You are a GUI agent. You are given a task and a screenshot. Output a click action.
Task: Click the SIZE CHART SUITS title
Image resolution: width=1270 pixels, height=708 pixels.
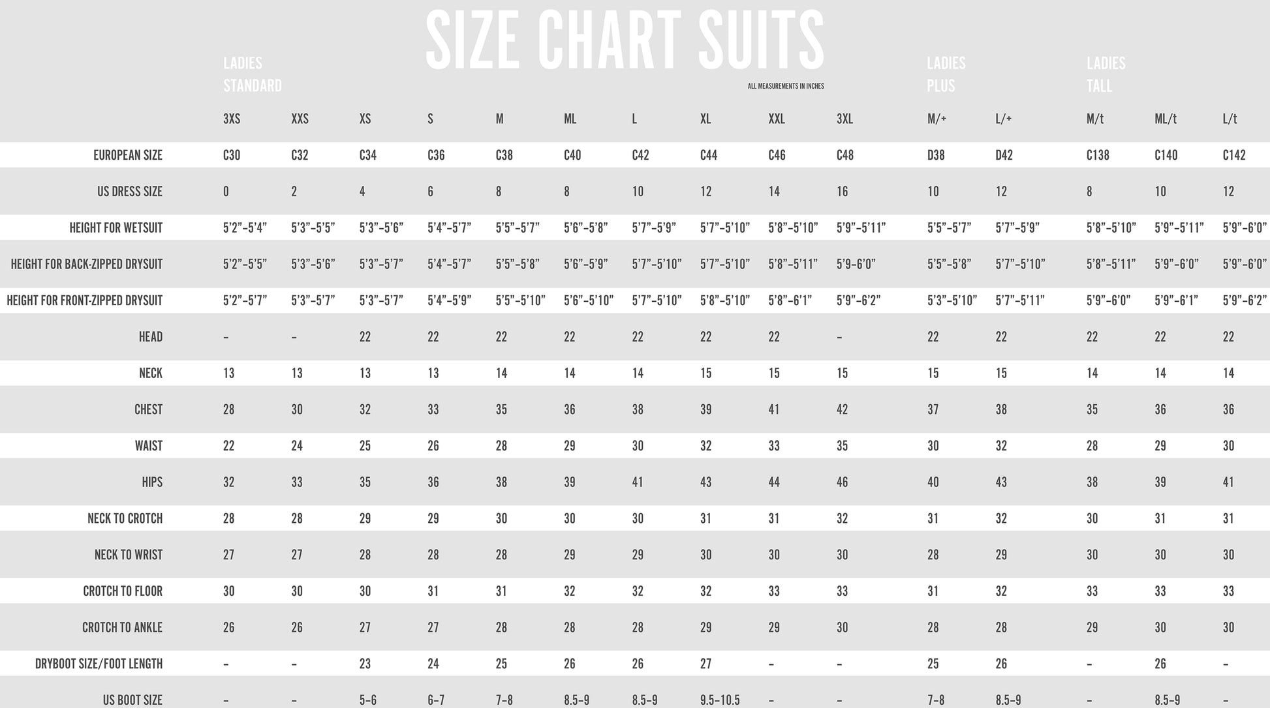pyautogui.click(x=625, y=40)
